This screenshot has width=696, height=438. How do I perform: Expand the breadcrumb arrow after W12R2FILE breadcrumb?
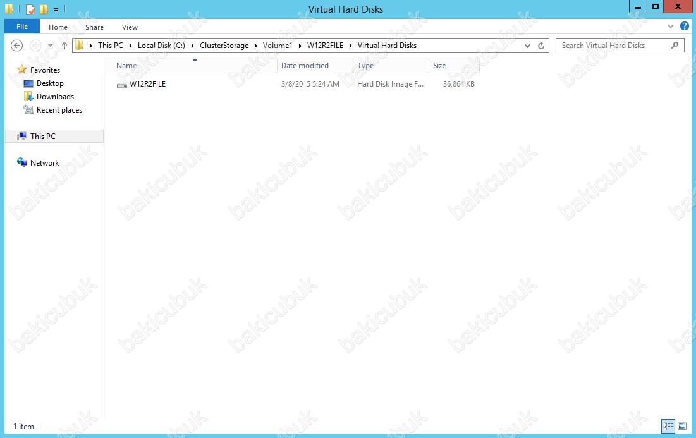point(351,46)
